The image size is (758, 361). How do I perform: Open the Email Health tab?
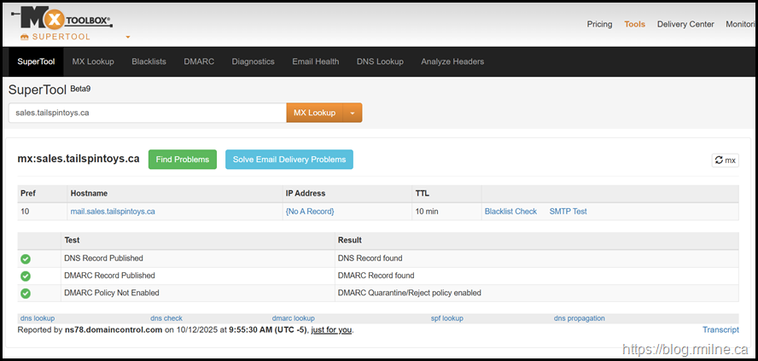315,61
